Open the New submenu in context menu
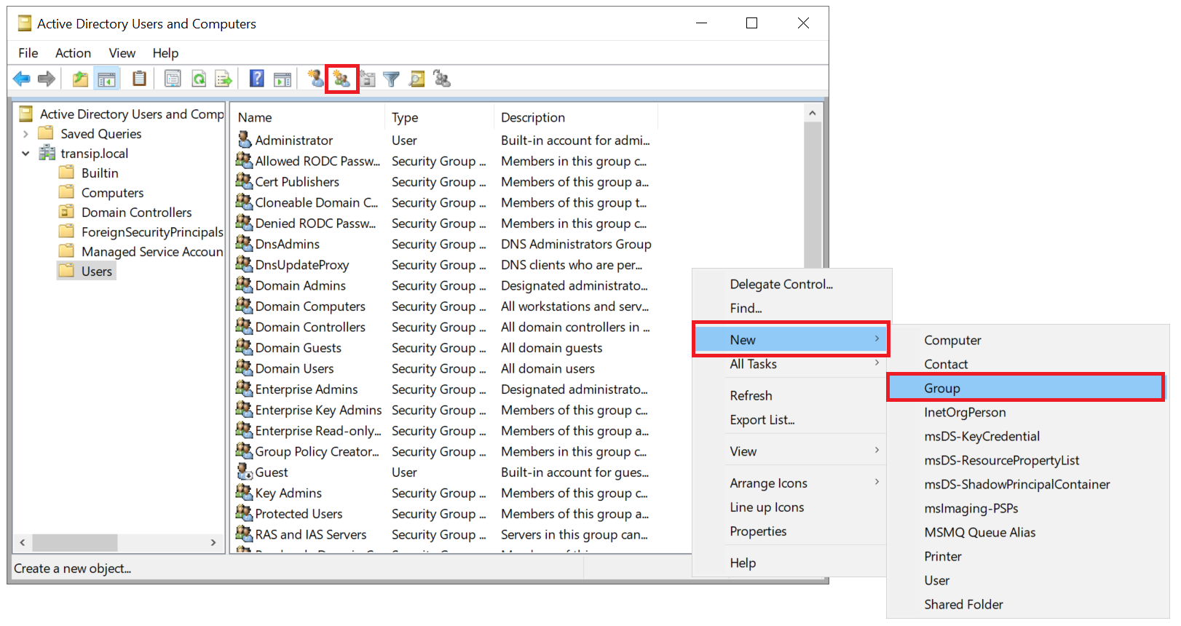Image resolution: width=1181 pixels, height=626 pixels. (x=791, y=340)
